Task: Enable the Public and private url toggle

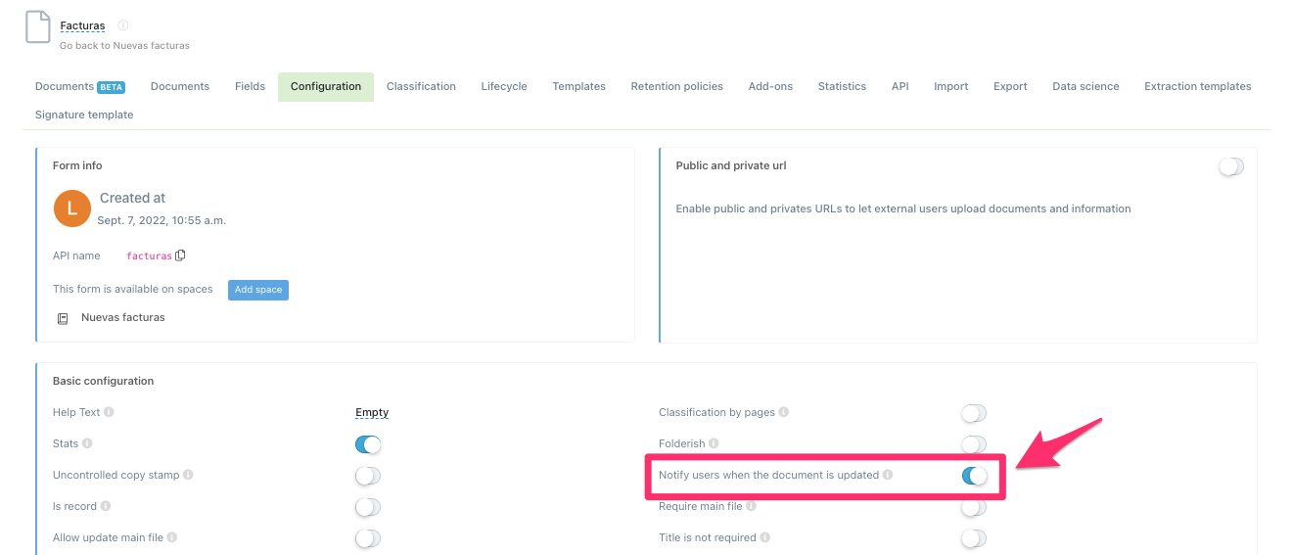Action: point(1230,166)
